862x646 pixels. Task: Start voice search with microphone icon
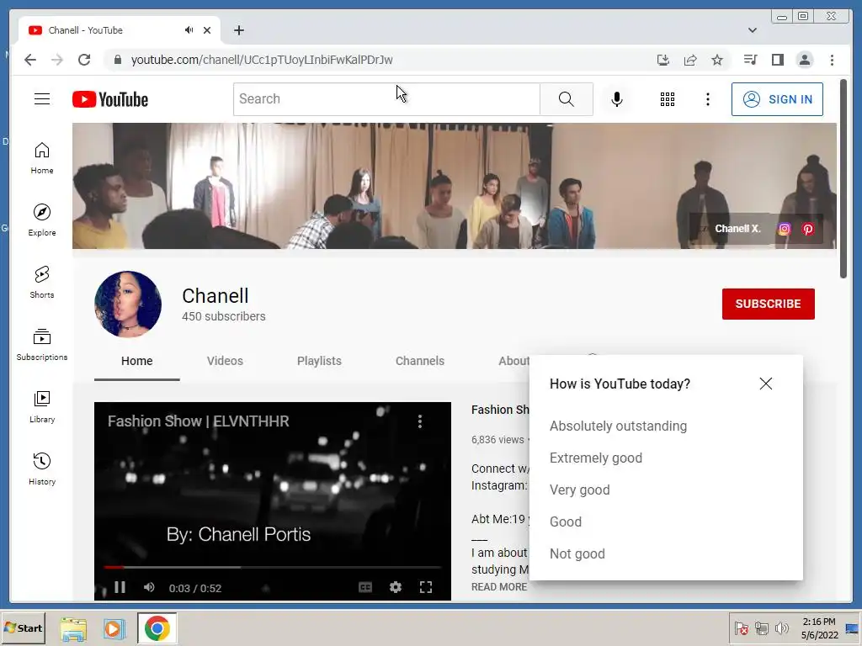click(617, 99)
